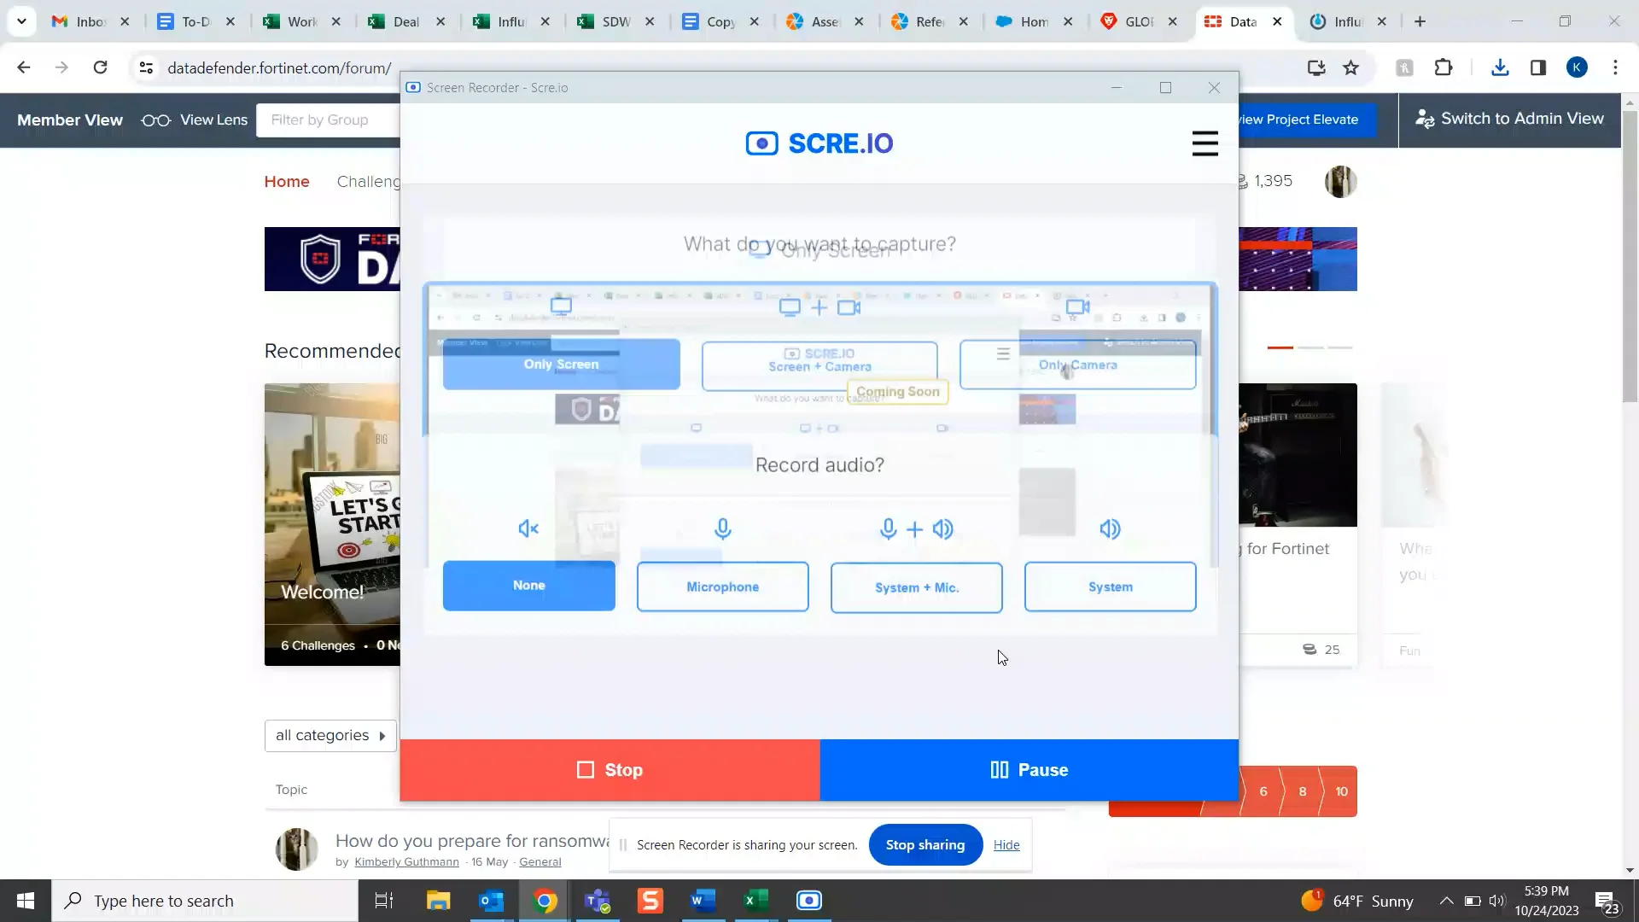This screenshot has height=922, width=1639.
Task: Open Excel from the taskbar
Action: click(756, 901)
